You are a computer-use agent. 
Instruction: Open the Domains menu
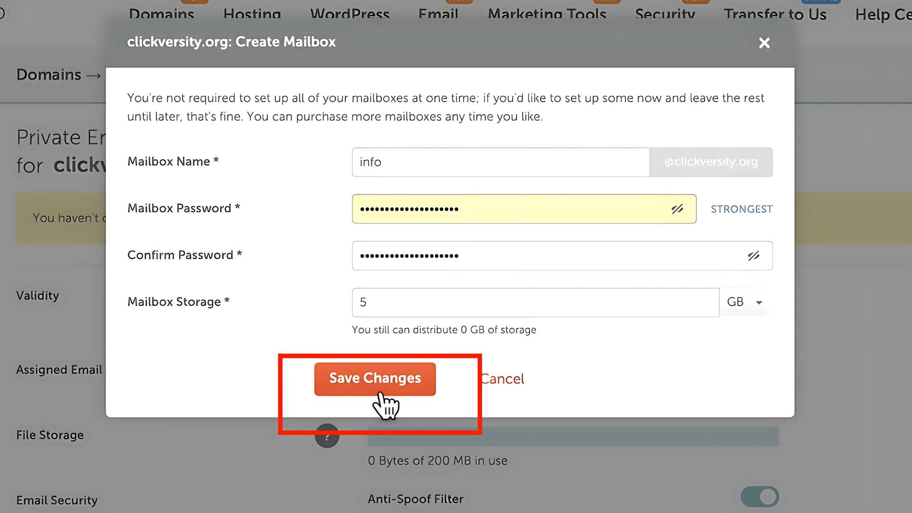tap(161, 13)
